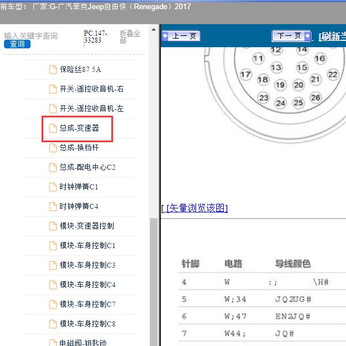Open the 模块-变速器控制 entry
Viewport: 346px width, 346px height.
[x=87, y=226]
